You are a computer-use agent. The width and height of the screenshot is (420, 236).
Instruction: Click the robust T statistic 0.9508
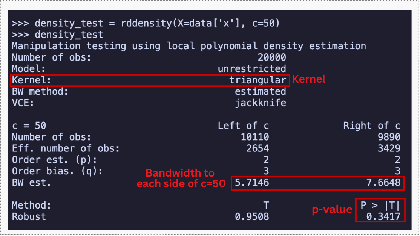pos(252,217)
